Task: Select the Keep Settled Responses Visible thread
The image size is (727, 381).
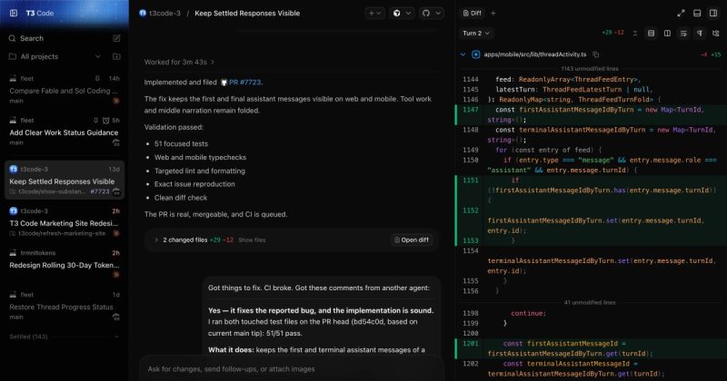Action: tap(65, 181)
